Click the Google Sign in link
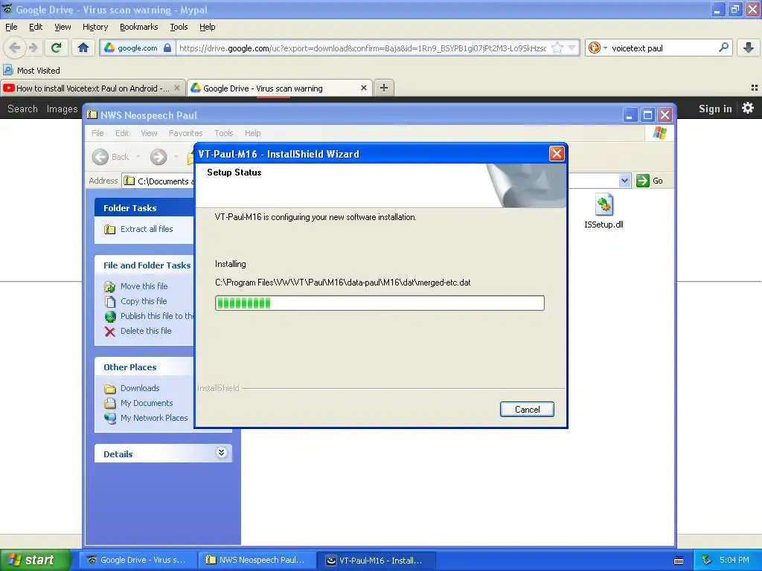 click(715, 109)
